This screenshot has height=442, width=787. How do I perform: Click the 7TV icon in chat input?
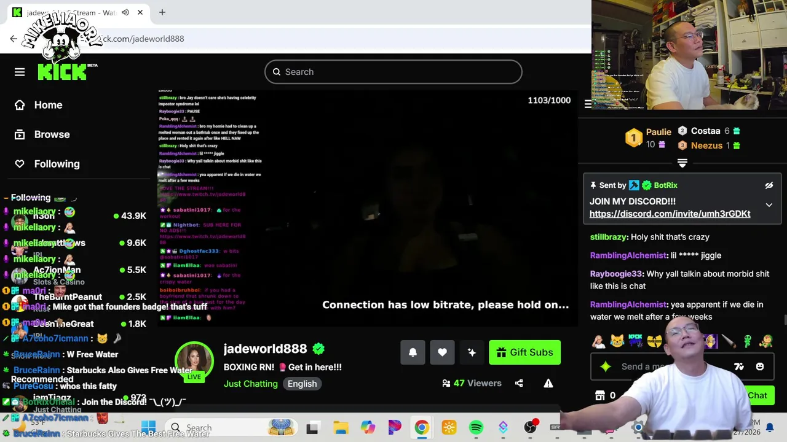coord(739,366)
